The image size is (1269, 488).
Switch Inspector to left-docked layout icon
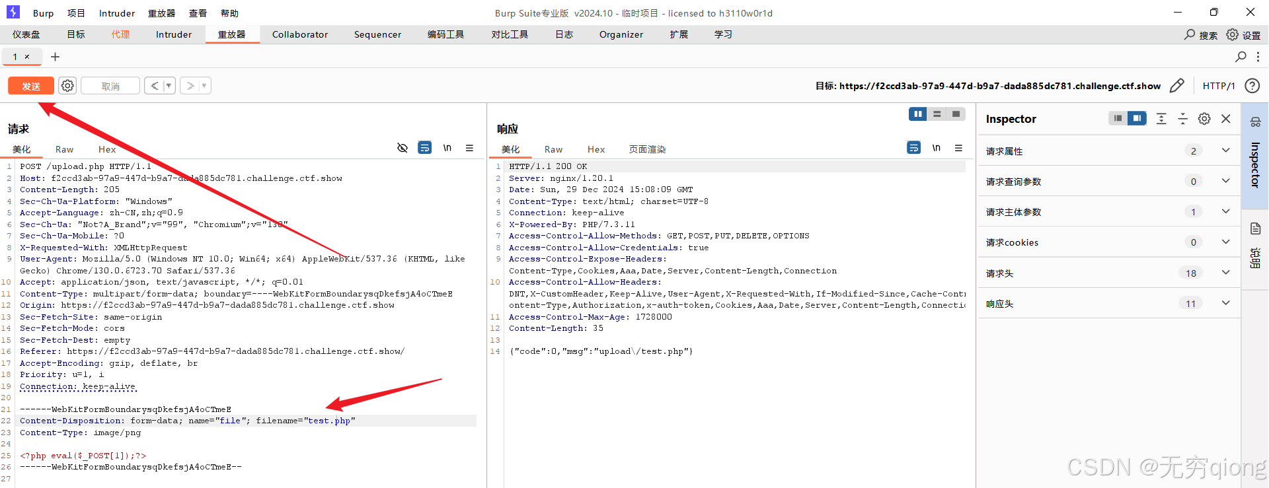tap(1118, 118)
